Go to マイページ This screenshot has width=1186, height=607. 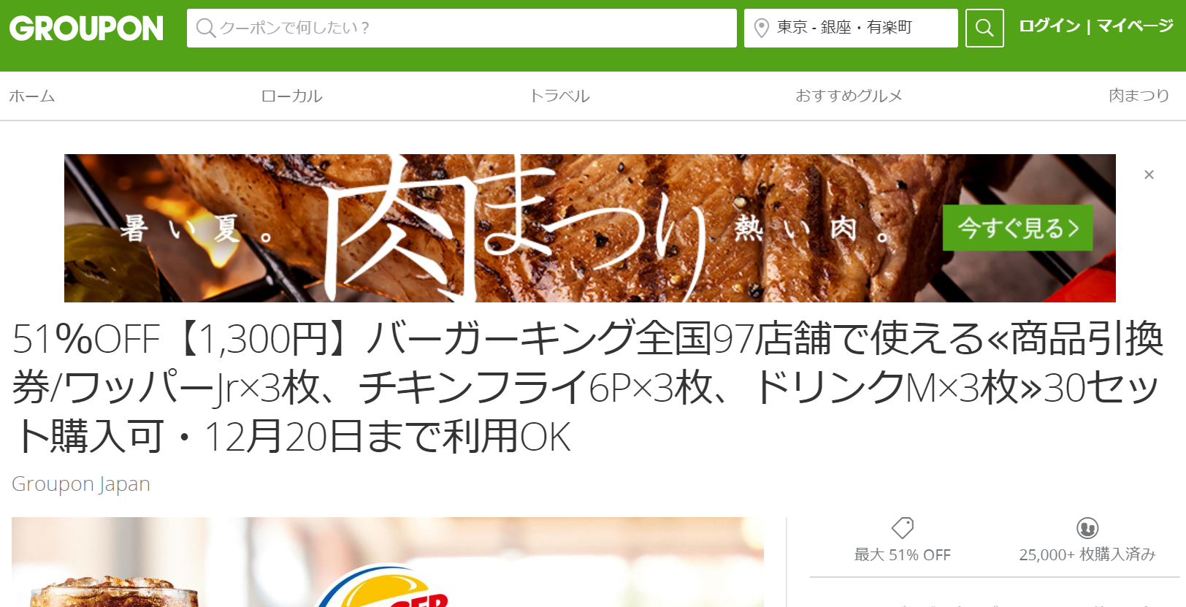click(x=1135, y=26)
